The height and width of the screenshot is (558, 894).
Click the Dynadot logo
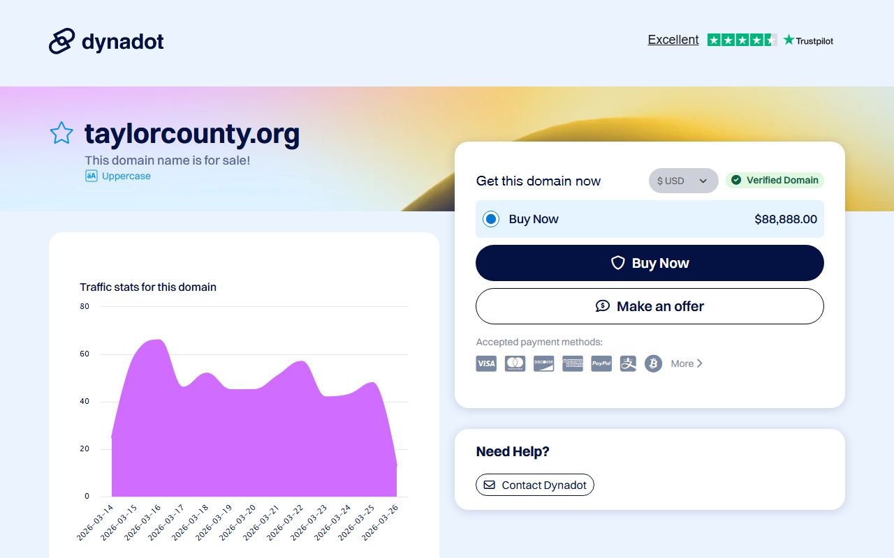click(106, 41)
